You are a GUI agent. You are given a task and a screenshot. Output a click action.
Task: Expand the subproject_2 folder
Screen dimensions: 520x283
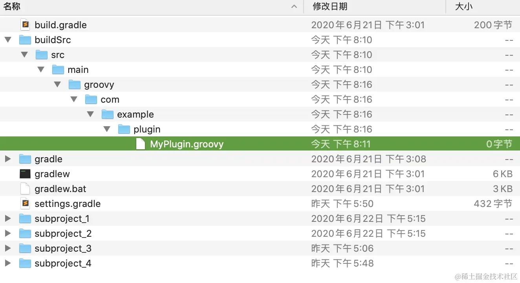[8, 233]
